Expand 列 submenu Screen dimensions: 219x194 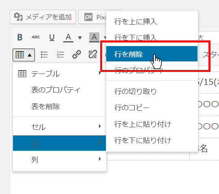(60, 159)
